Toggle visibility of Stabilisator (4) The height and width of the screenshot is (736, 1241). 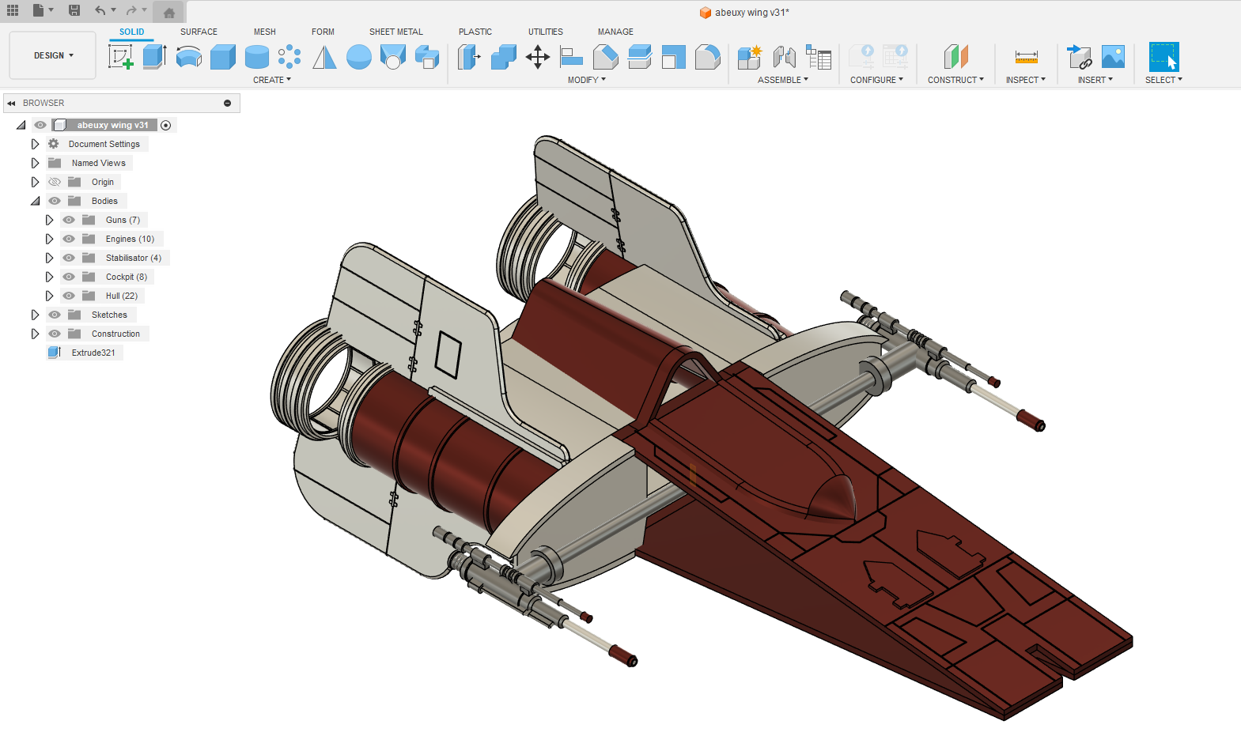click(69, 258)
